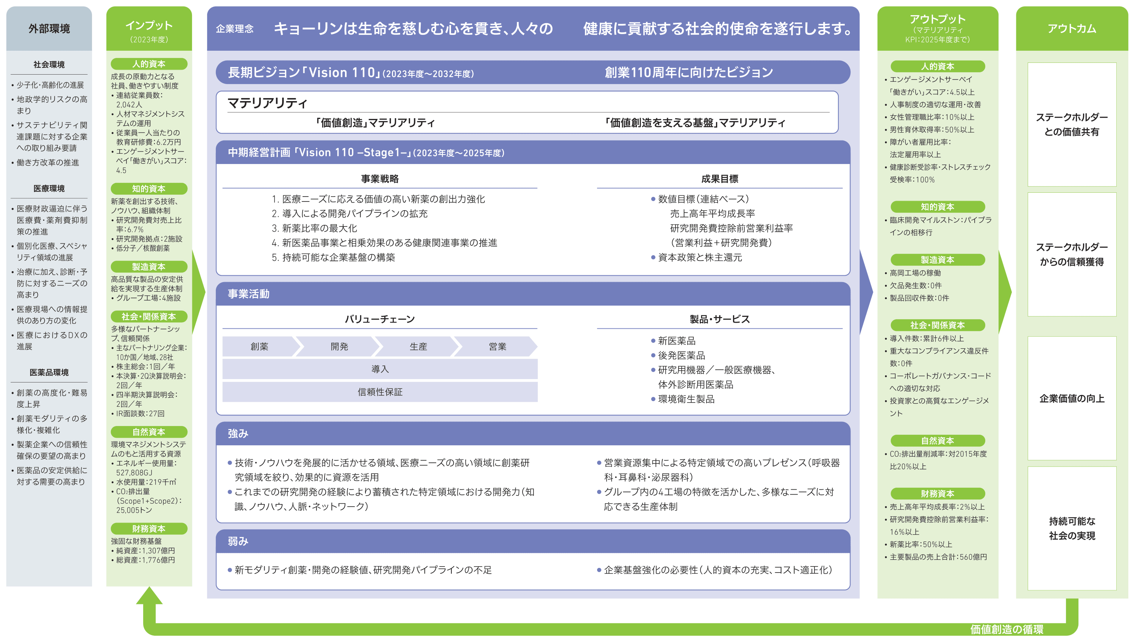This screenshot has width=1136, height=643.
Task: Select the 製造資本 label under インプット
Action: click(149, 267)
